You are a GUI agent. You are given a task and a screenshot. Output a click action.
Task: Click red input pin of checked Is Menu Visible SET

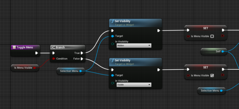(188, 76)
